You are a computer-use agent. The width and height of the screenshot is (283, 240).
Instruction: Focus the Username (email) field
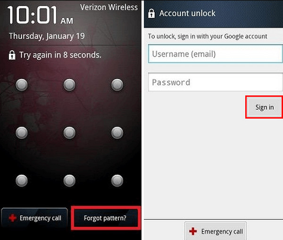click(216, 54)
